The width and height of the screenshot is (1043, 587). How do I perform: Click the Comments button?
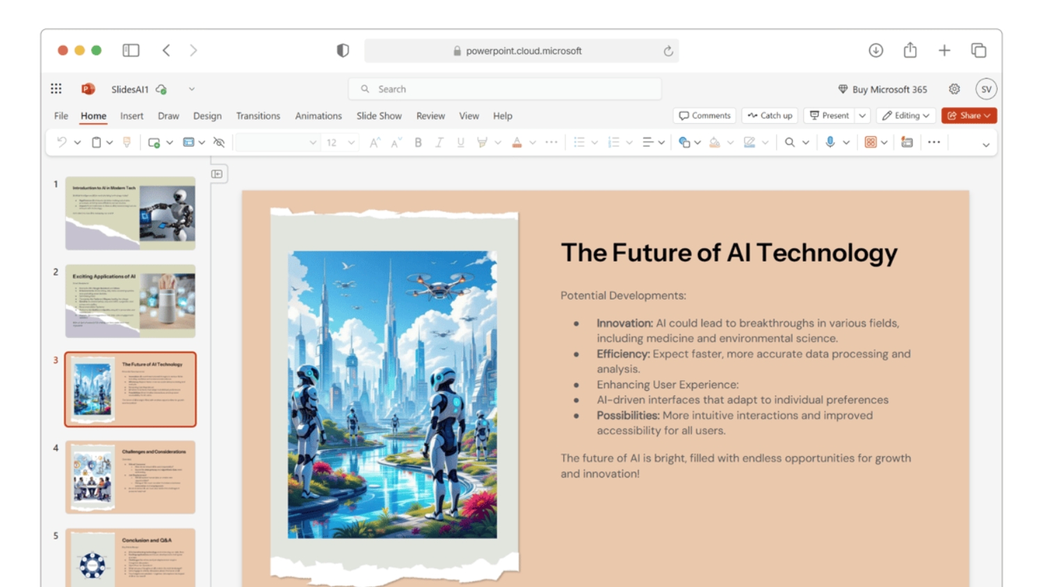pos(704,115)
